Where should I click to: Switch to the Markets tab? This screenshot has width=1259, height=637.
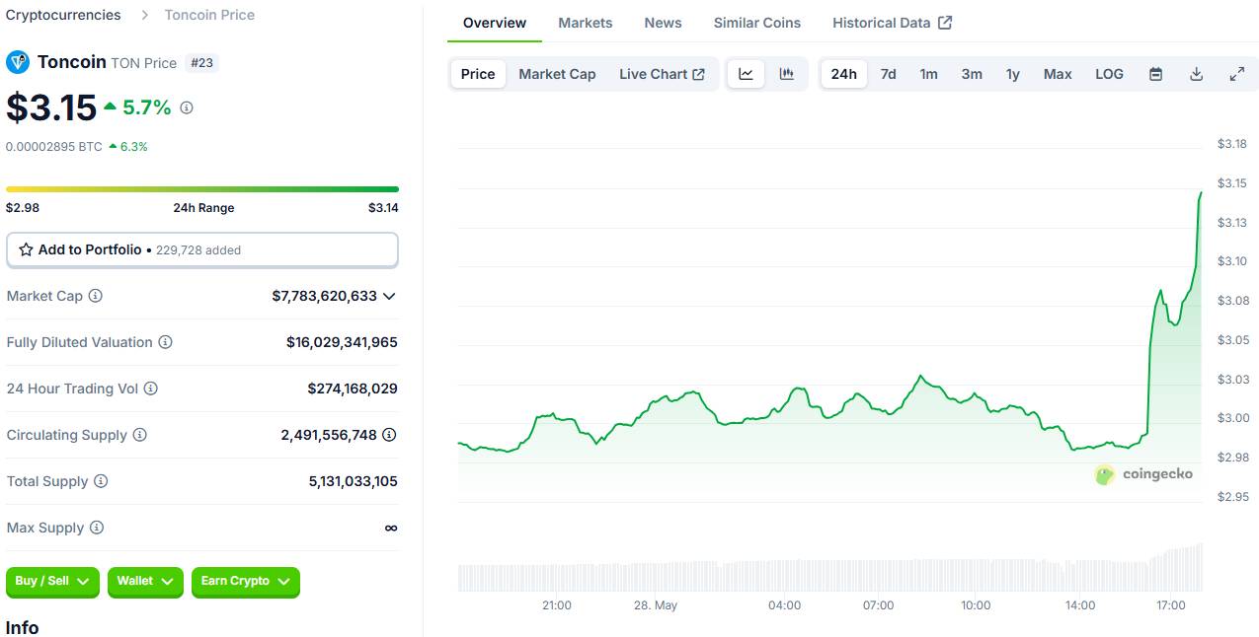click(586, 23)
